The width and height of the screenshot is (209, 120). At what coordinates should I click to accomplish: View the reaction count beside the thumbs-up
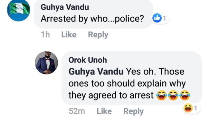pyautogui.click(x=165, y=18)
